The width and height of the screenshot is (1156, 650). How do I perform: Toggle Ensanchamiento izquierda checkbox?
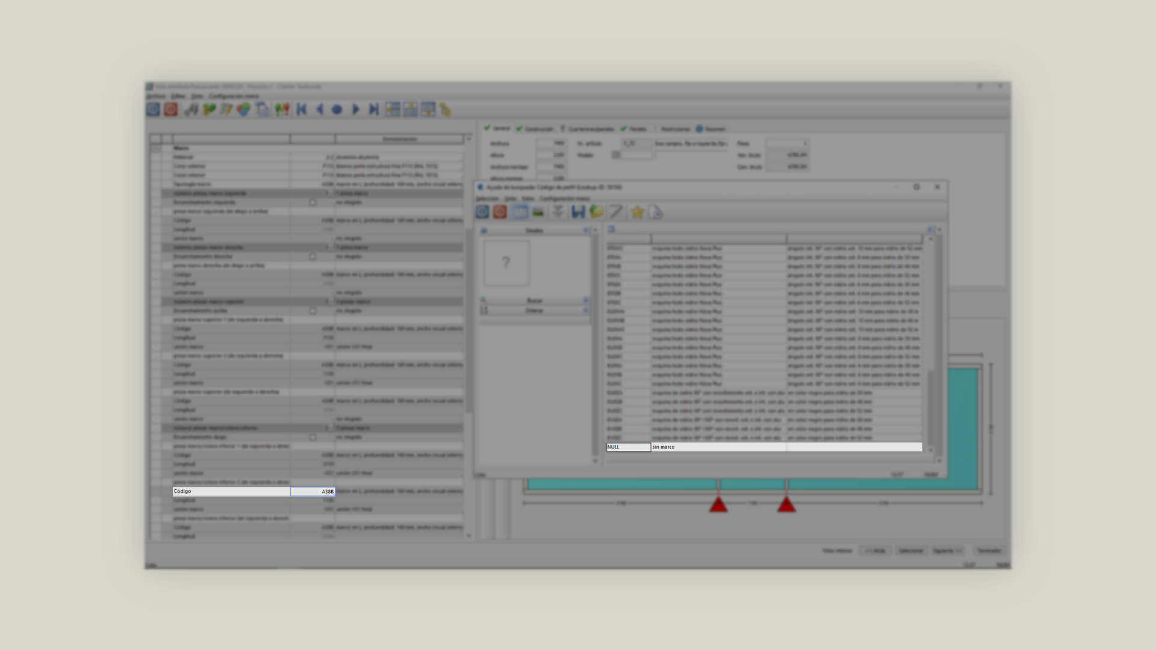click(x=312, y=203)
